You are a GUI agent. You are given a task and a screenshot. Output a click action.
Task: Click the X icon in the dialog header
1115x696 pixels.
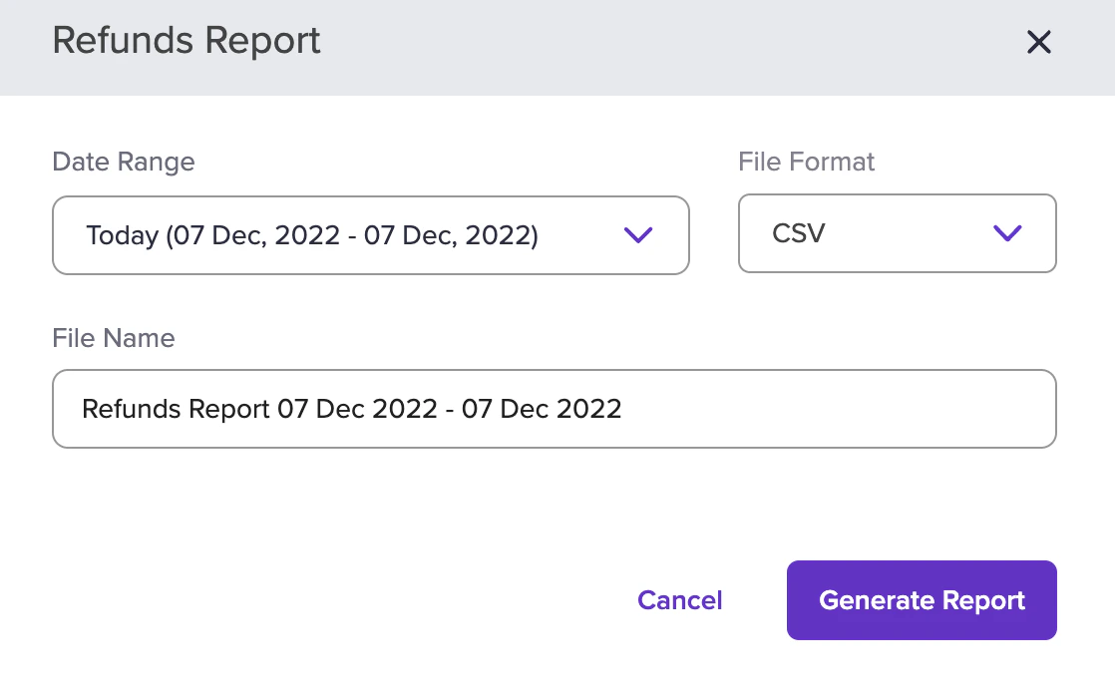pyautogui.click(x=1039, y=42)
